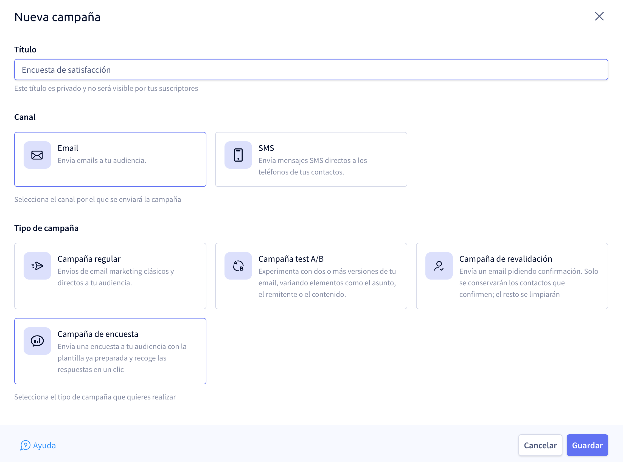Click the revalidación user-check icon
623x462 pixels.
tap(439, 266)
